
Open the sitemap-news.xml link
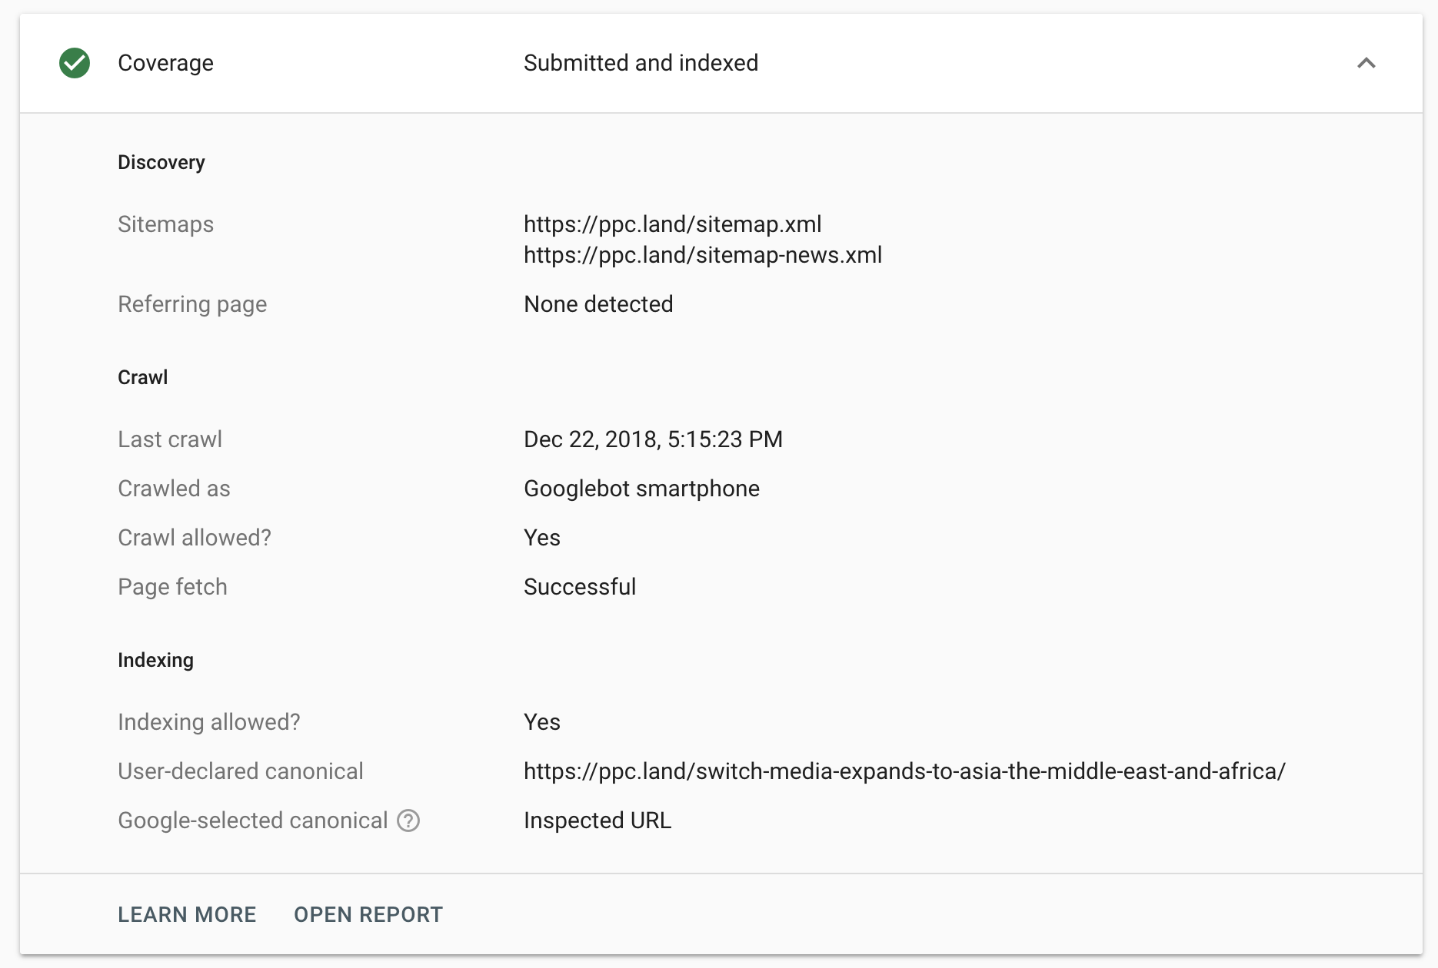702,255
